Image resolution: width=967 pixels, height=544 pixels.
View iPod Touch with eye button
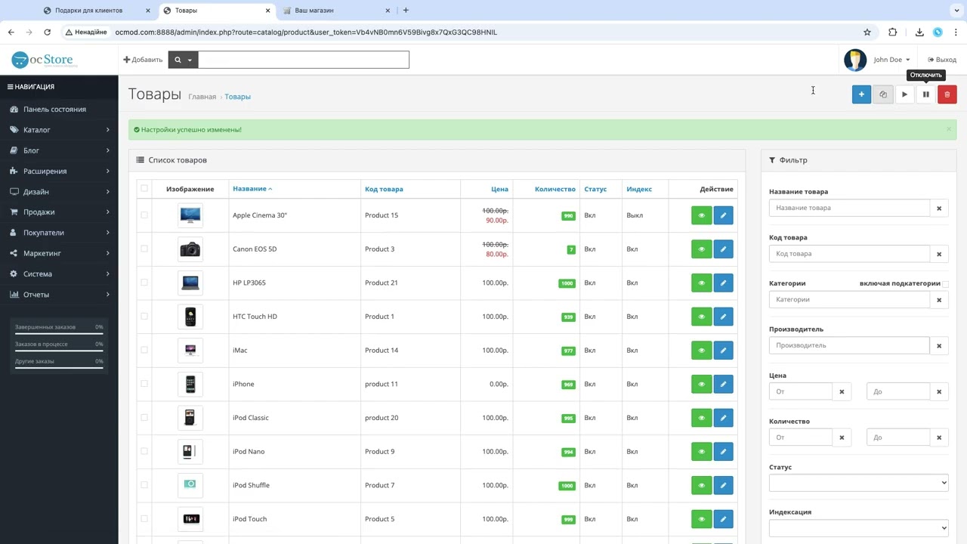[701, 519]
